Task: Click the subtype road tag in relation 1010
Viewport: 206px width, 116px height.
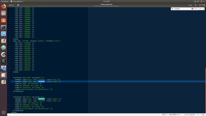Action: [x=28, y=85]
